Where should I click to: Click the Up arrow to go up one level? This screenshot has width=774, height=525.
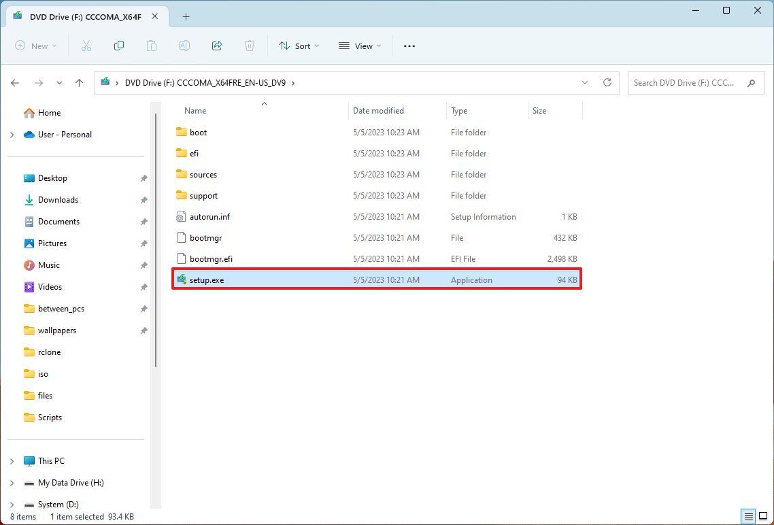click(79, 82)
